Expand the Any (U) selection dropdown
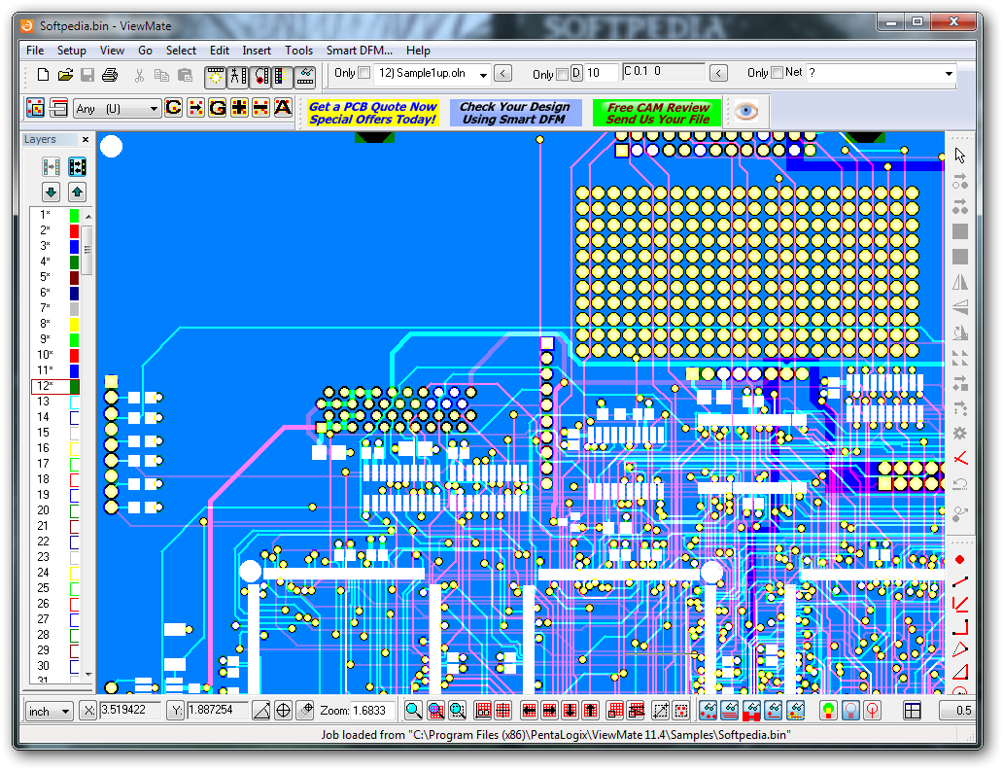The width and height of the screenshot is (1003, 770). [154, 110]
